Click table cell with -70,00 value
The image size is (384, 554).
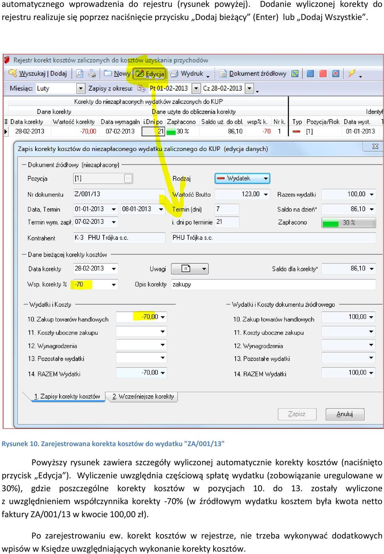[x=74, y=131]
